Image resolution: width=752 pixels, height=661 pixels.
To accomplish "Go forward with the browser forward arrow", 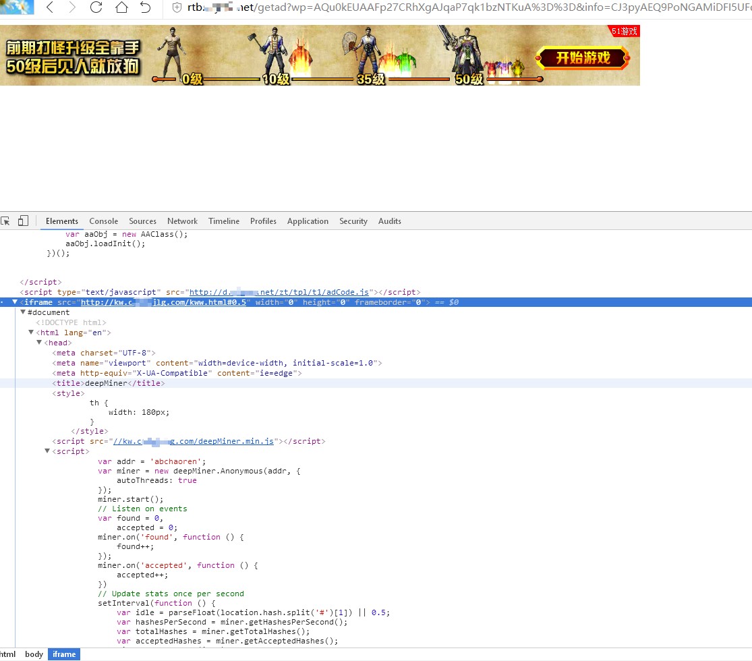I will (72, 7).
